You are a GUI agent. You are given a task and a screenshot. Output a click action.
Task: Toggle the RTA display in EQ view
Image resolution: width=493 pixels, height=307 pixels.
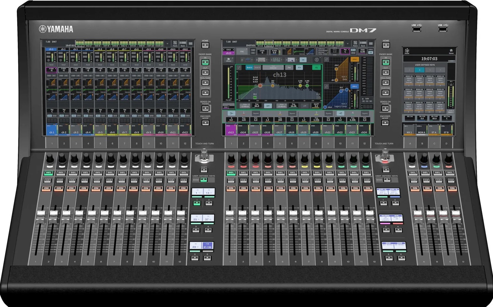pyautogui.click(x=299, y=68)
